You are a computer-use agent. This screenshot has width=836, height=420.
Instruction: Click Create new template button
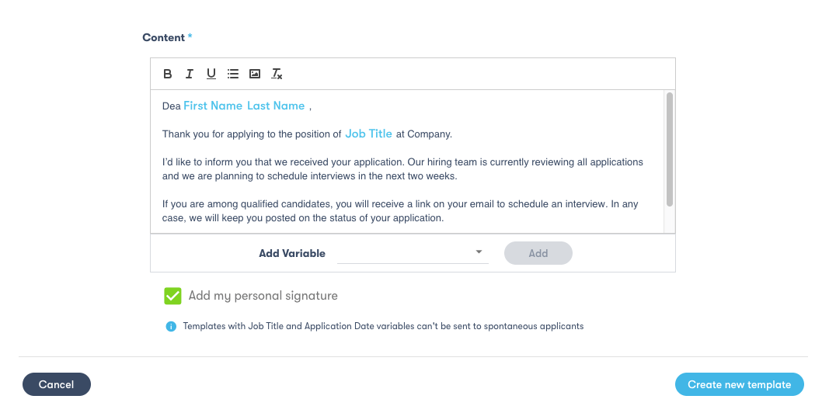tap(739, 384)
